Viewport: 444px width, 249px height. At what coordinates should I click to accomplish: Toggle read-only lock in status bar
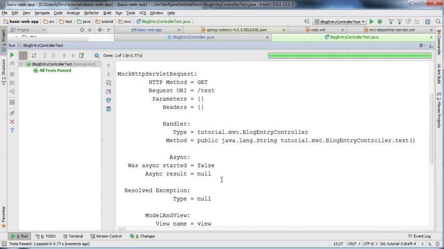[429, 244]
